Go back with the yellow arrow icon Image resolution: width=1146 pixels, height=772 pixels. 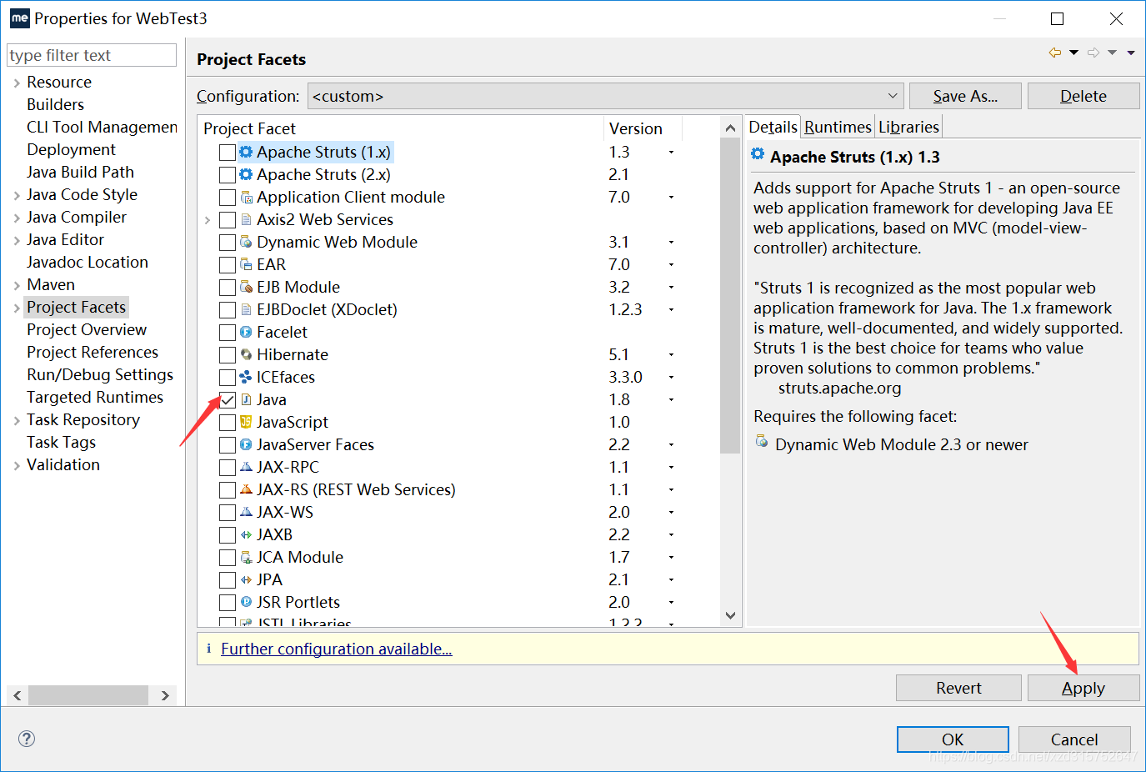click(1055, 53)
